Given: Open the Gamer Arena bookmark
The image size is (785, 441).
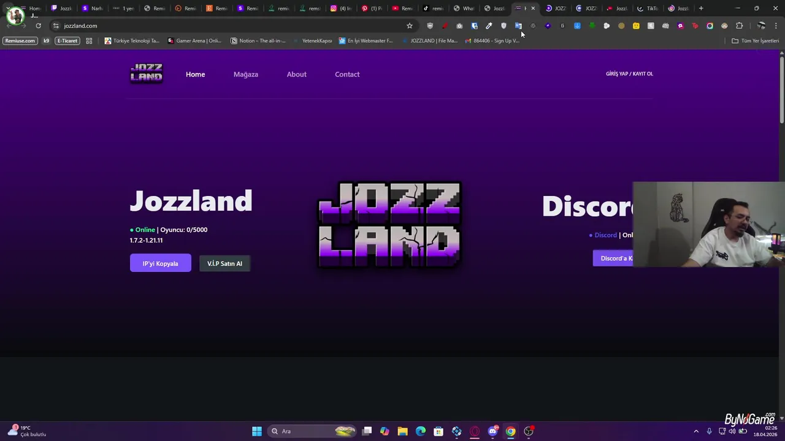Looking at the screenshot, I should 194,40.
